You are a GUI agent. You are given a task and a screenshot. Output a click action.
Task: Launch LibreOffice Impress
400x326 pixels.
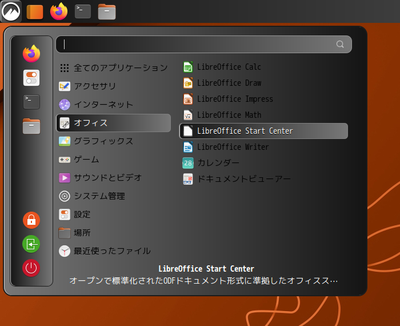click(x=264, y=99)
